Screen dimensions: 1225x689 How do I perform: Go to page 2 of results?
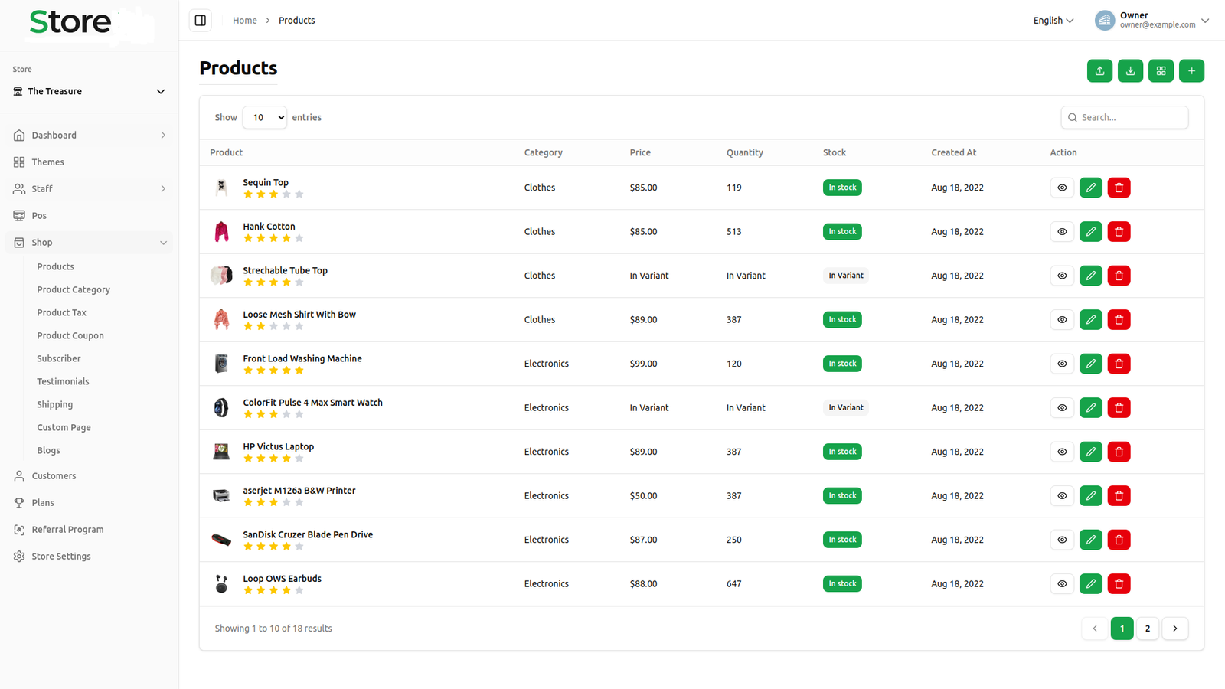(x=1147, y=629)
